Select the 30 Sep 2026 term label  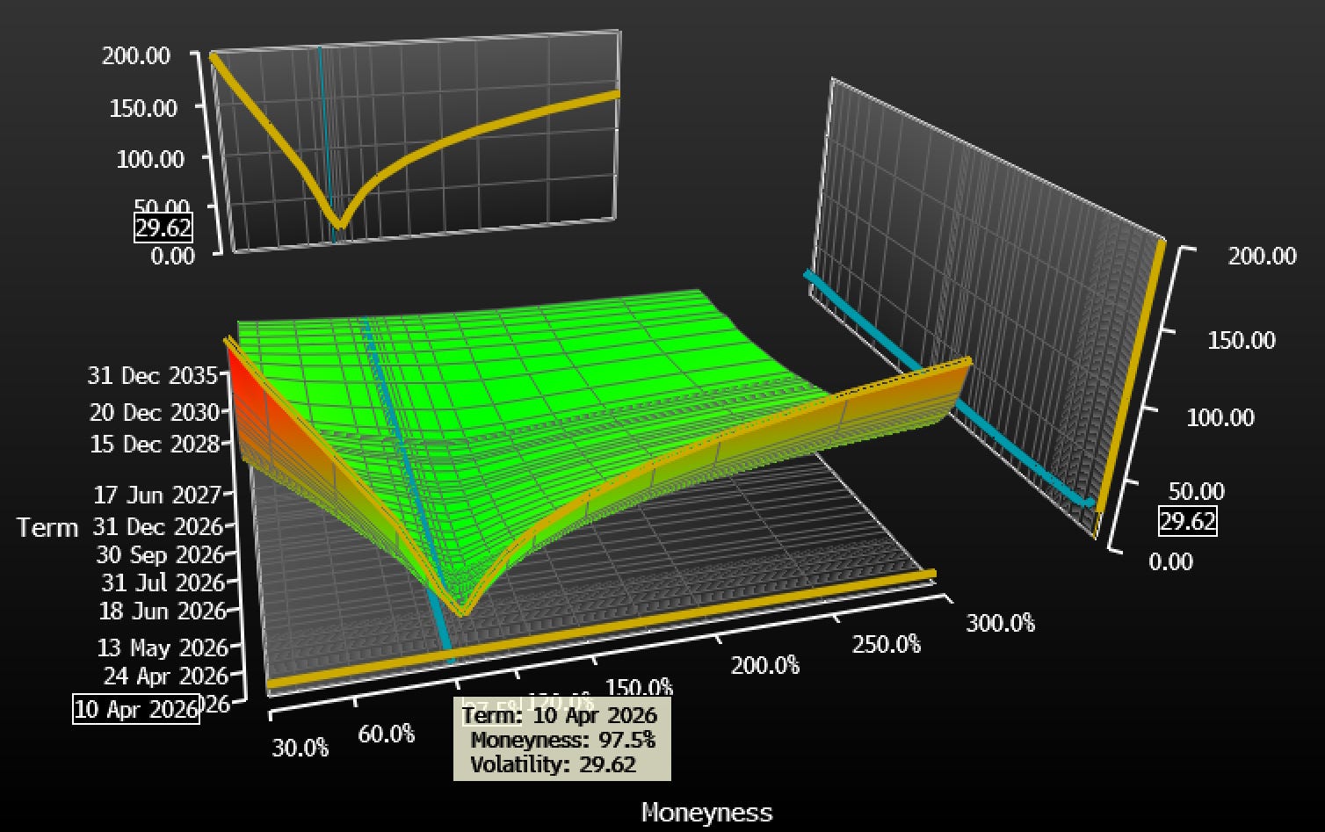pos(161,555)
